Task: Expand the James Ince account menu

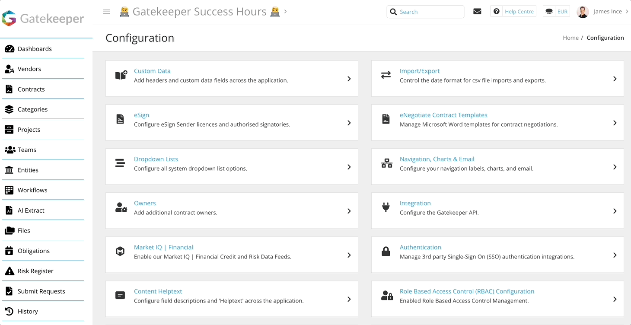Action: 608,11
